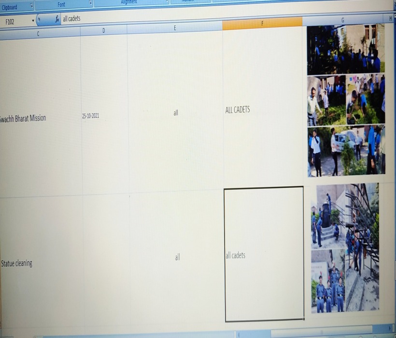Select the "Swachh Bharat Mission" cell
396x338 pixels.
[x=40, y=116]
